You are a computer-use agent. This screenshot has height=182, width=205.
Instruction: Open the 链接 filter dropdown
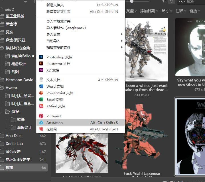pos(195,11)
